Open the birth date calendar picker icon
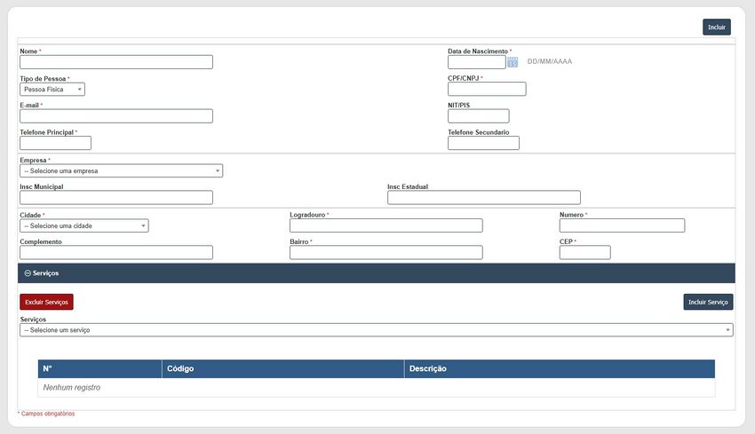 point(513,62)
